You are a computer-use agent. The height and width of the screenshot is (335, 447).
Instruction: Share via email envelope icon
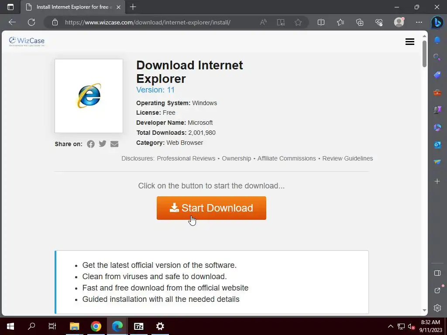[x=114, y=144]
